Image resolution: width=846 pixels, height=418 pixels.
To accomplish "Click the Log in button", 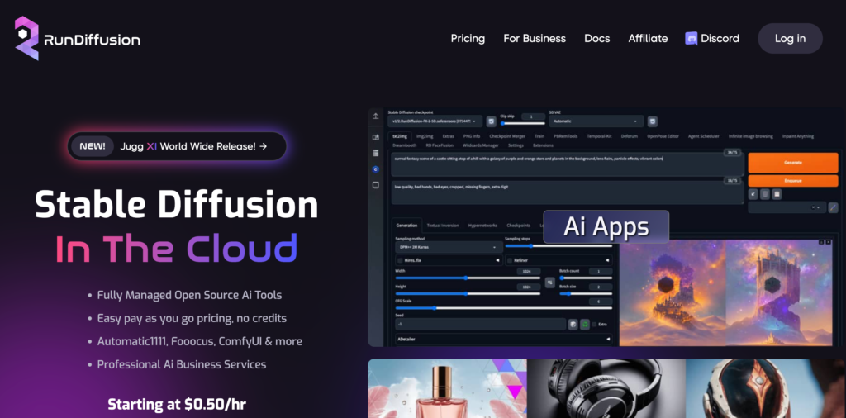I will 790,38.
